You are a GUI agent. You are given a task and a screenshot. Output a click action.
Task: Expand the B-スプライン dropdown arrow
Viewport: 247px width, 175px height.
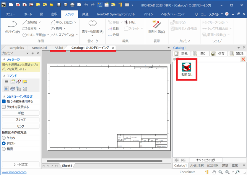(77, 35)
